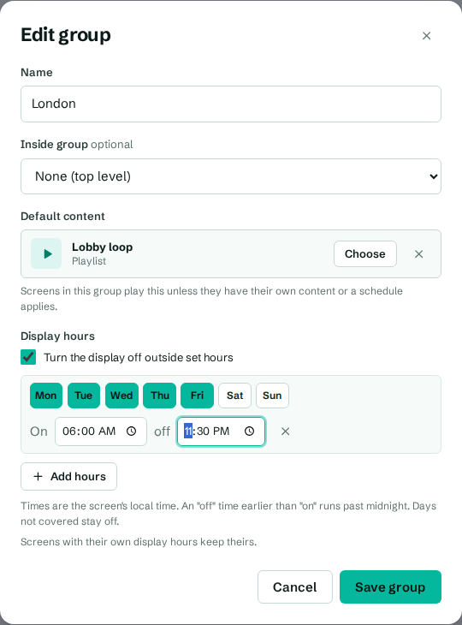Image resolution: width=462 pixels, height=625 pixels.
Task: Toggle Wednesday in display hours
Action: [121, 396]
